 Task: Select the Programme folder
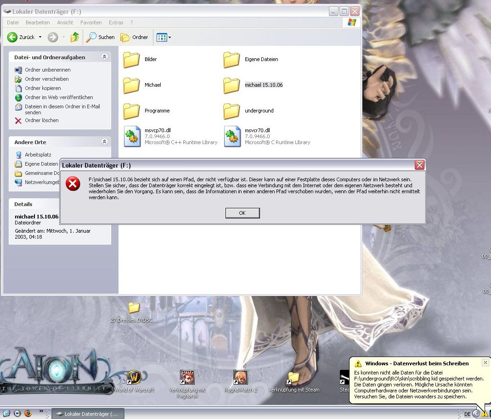click(x=147, y=111)
